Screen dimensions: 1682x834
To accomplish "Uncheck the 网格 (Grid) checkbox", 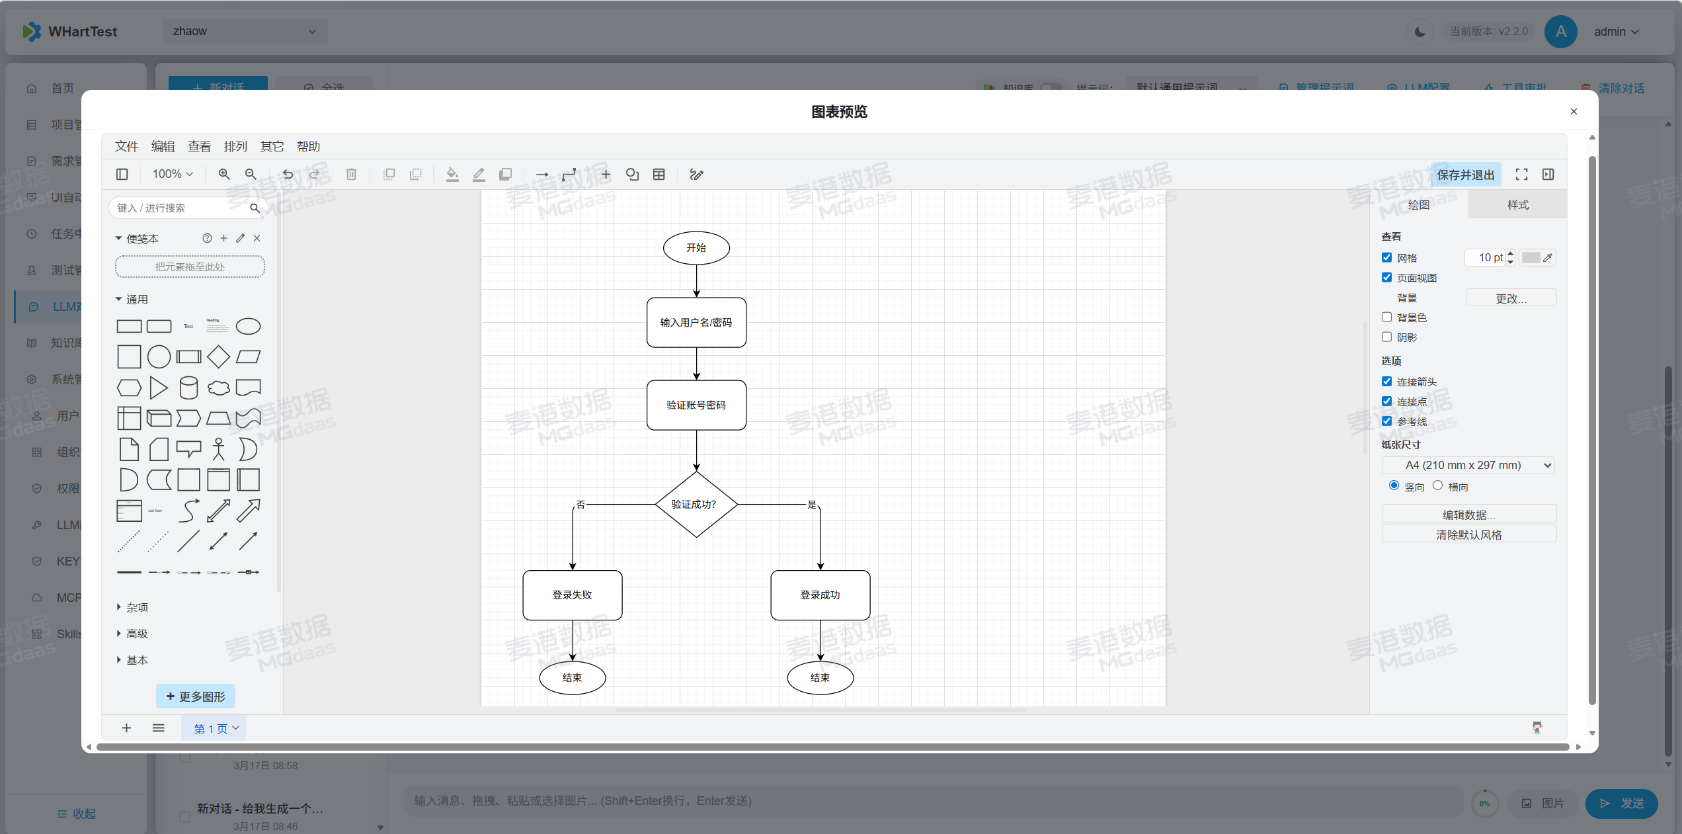I will (x=1387, y=257).
